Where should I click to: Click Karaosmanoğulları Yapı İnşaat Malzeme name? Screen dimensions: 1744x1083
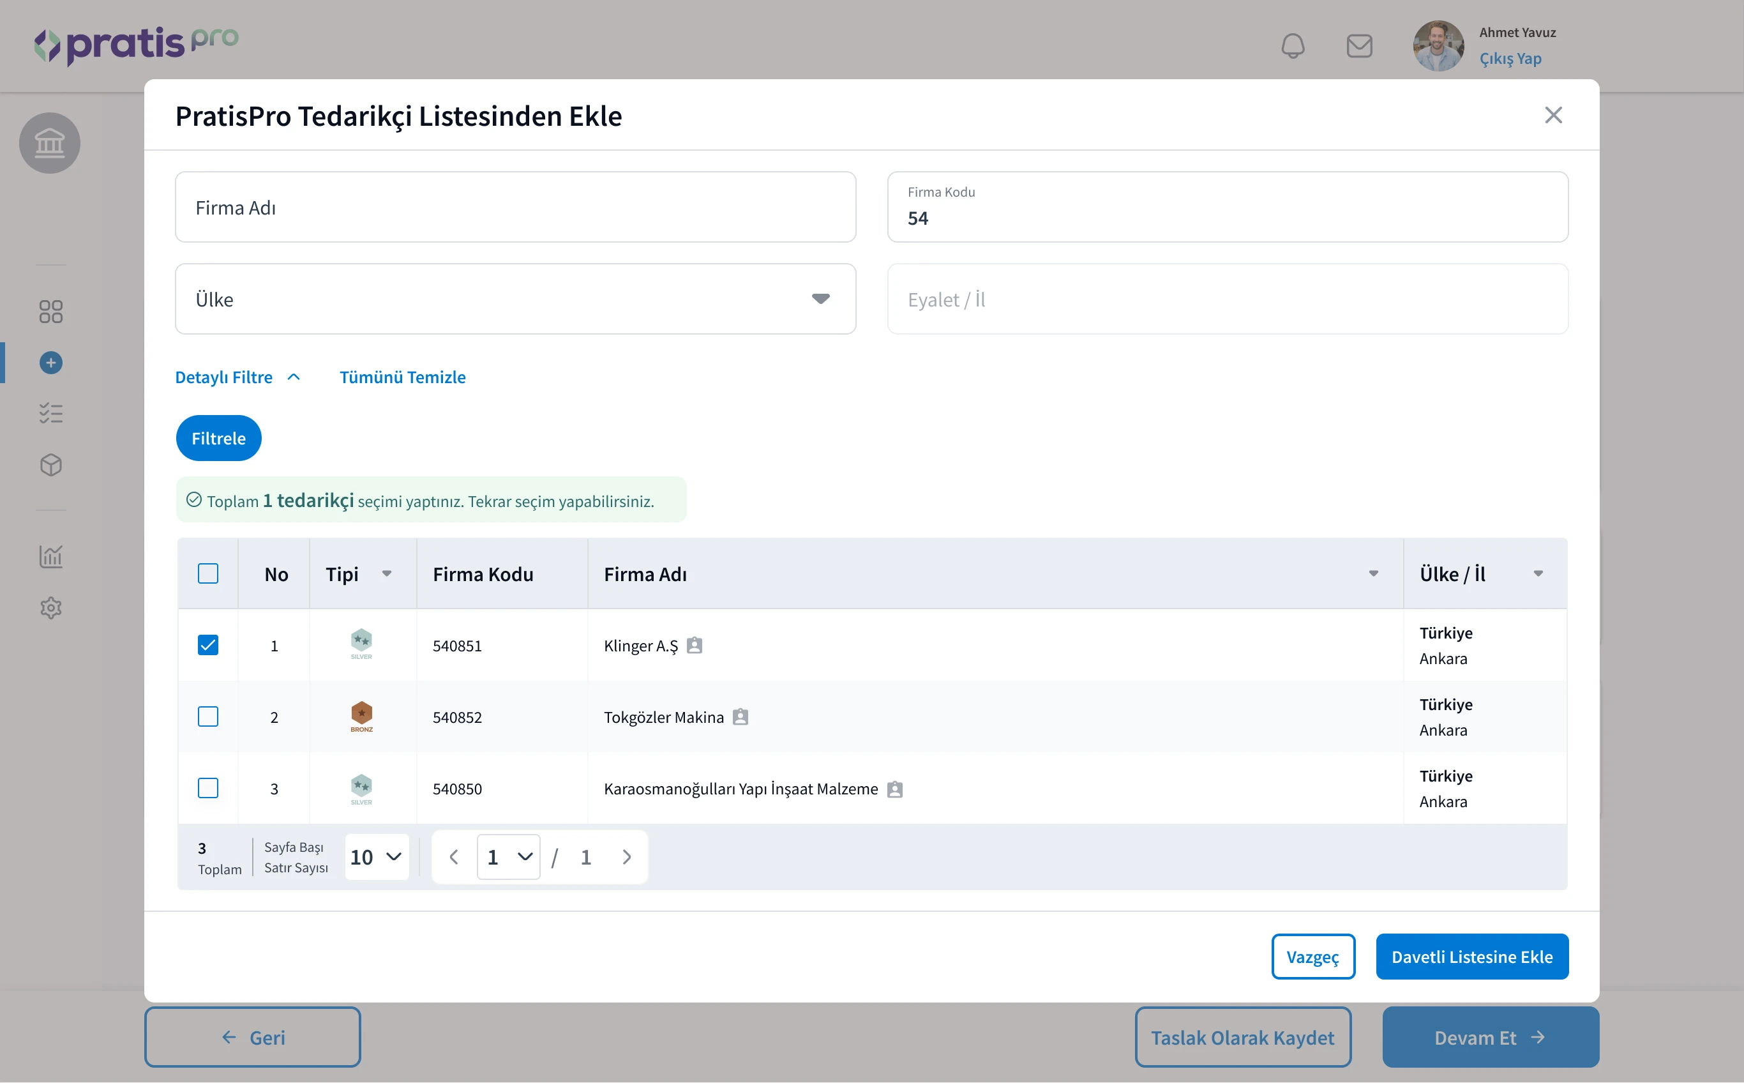point(741,789)
